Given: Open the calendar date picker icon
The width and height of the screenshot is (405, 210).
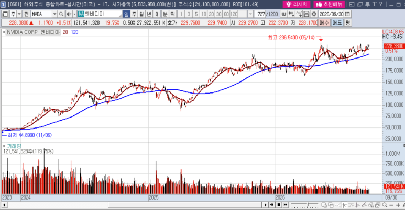Looking at the screenshot, I should coord(348,14).
